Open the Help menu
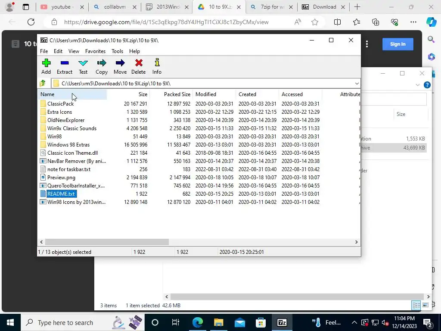The width and height of the screenshot is (441, 331). point(134,51)
